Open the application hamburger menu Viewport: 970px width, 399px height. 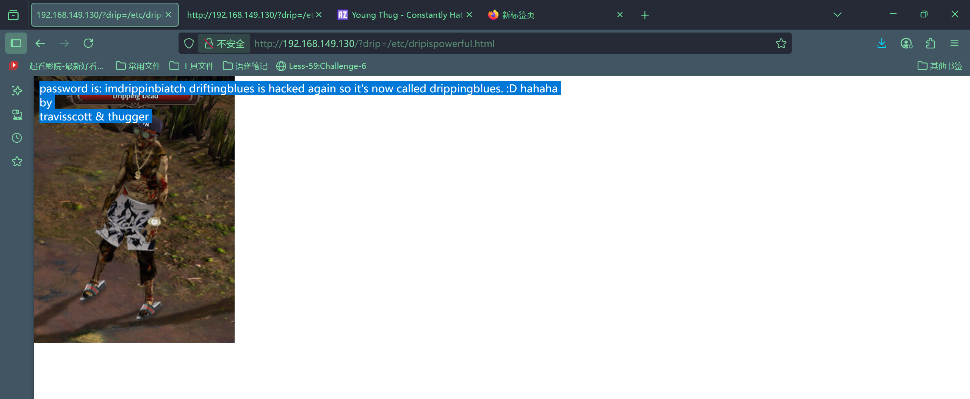pyautogui.click(x=954, y=43)
